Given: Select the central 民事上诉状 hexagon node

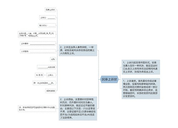Looking at the screenshot, I should [x=109, y=79].
